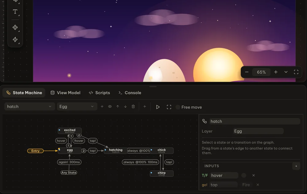Open the View Model tab

coord(65,93)
